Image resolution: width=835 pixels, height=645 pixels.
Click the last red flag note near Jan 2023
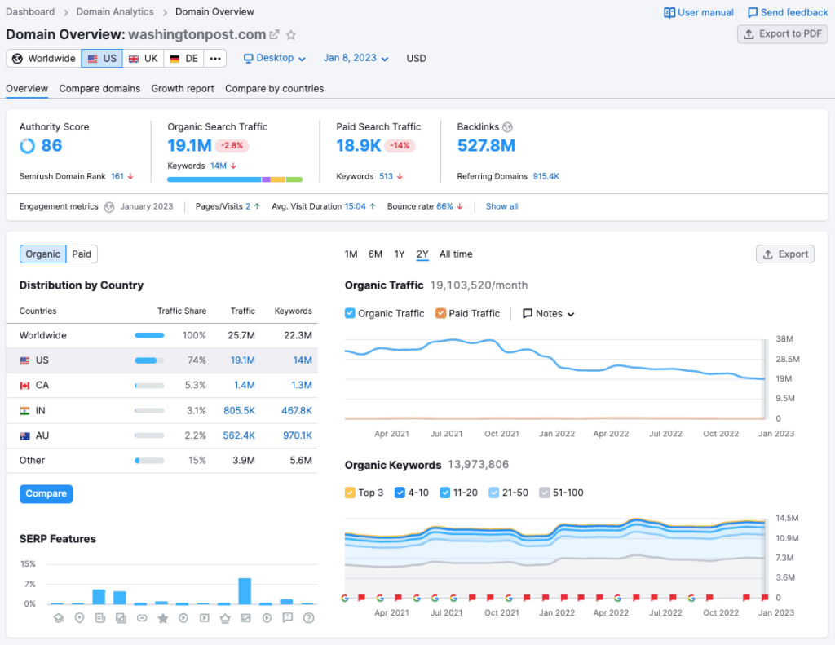pos(765,598)
